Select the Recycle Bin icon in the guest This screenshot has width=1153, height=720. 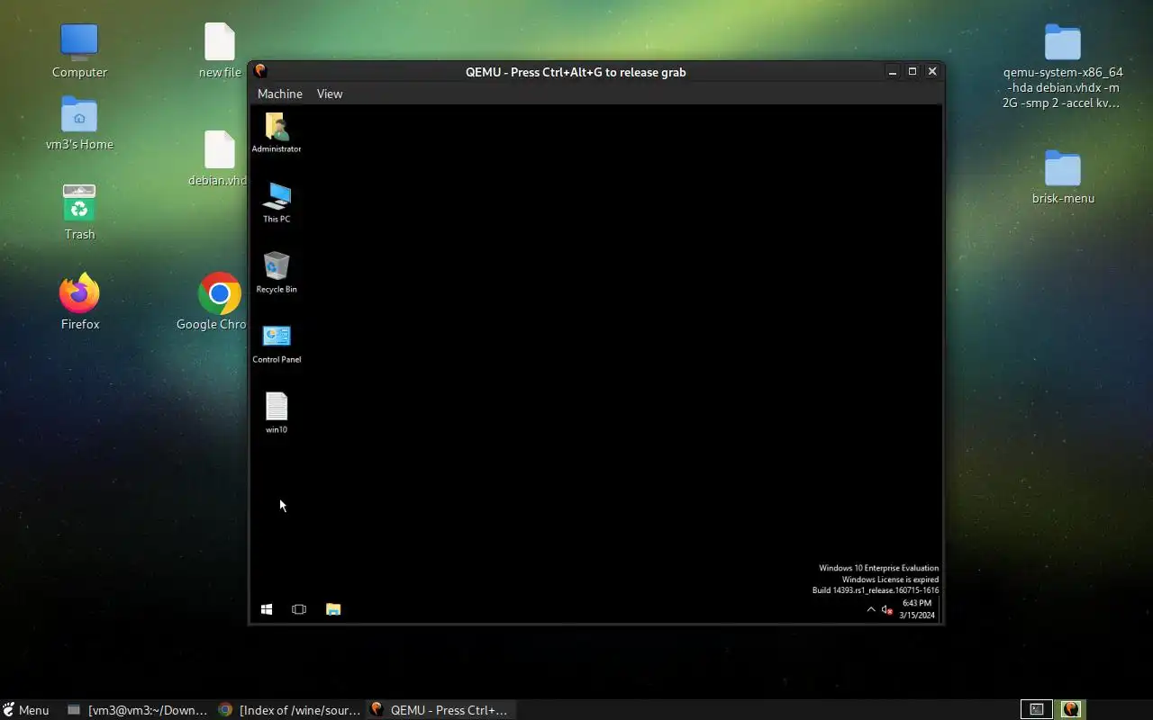tap(277, 273)
